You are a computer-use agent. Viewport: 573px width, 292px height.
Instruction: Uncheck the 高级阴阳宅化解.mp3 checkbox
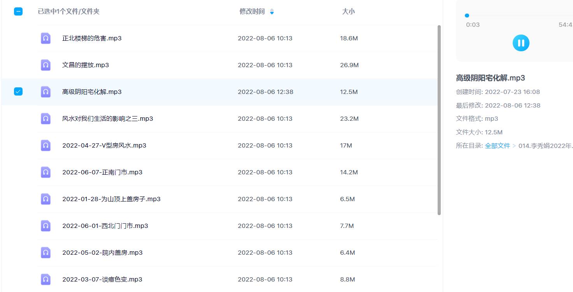click(x=18, y=92)
